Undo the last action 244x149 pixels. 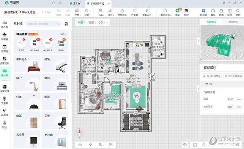coord(59,13)
